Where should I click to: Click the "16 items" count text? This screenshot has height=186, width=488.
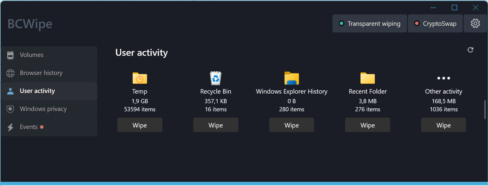click(x=216, y=109)
